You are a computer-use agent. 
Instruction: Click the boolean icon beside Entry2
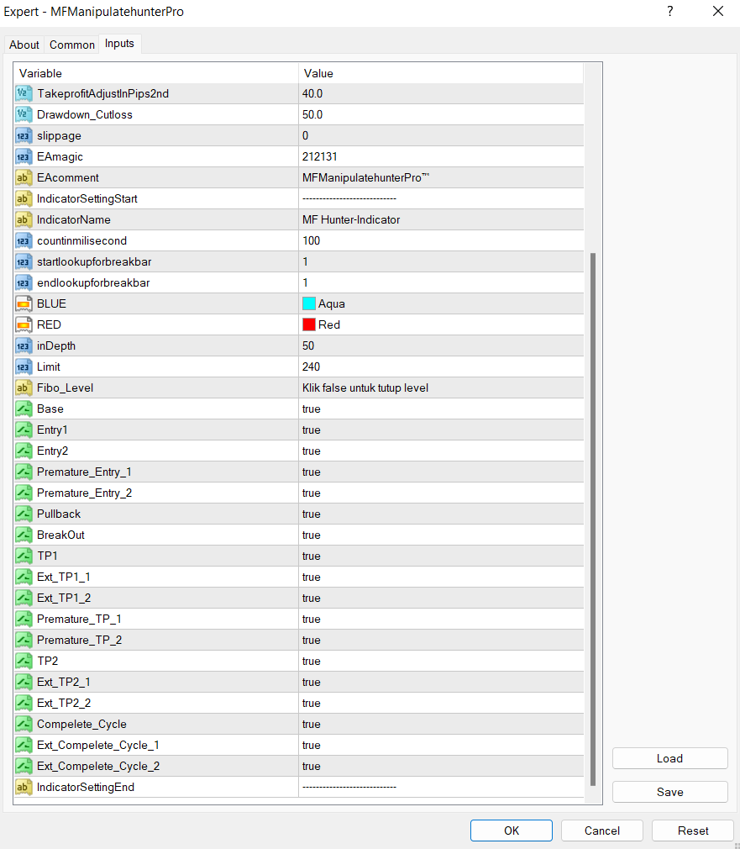tap(24, 451)
